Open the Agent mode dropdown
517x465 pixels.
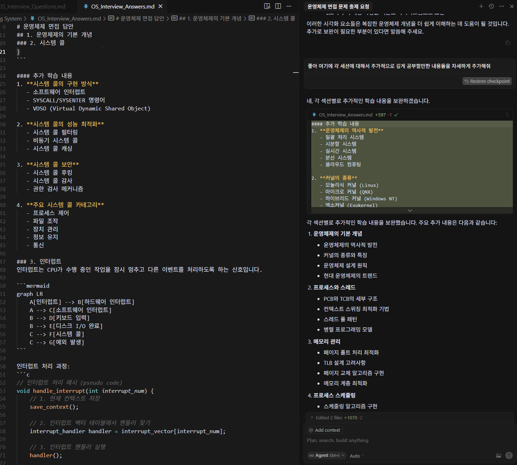pos(326,455)
